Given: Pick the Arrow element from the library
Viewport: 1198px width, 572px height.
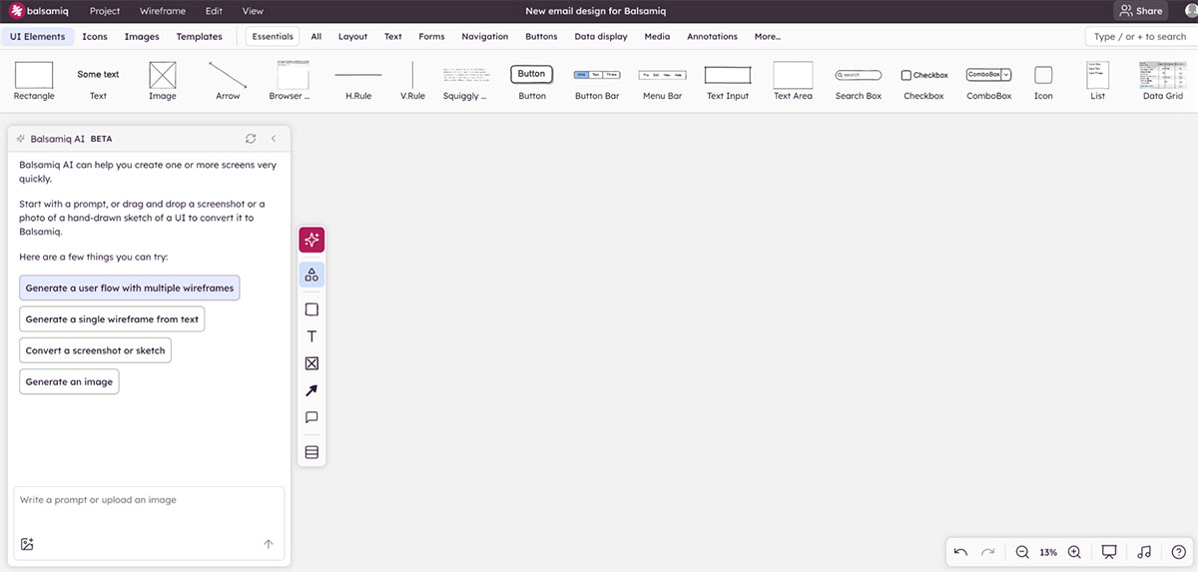Looking at the screenshot, I should click(228, 80).
